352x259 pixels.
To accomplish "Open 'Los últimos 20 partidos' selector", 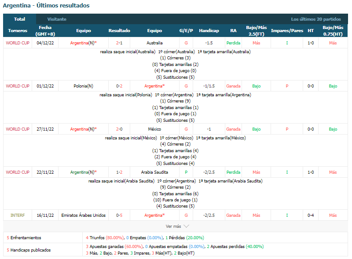I will click(x=316, y=19).
